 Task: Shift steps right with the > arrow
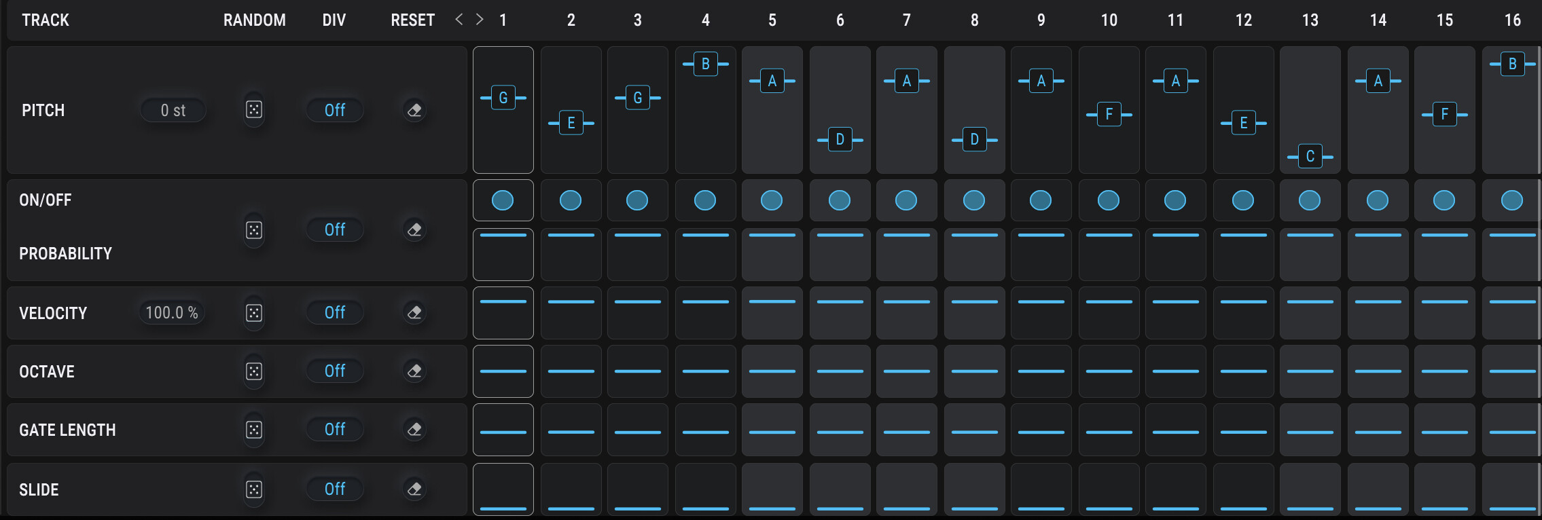pos(480,20)
